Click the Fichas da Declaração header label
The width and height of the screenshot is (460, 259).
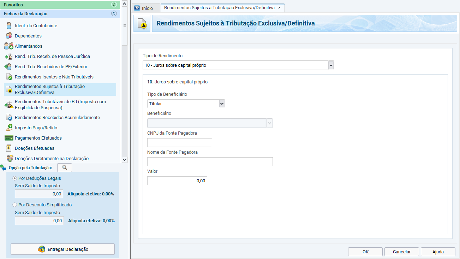pyautogui.click(x=26, y=13)
